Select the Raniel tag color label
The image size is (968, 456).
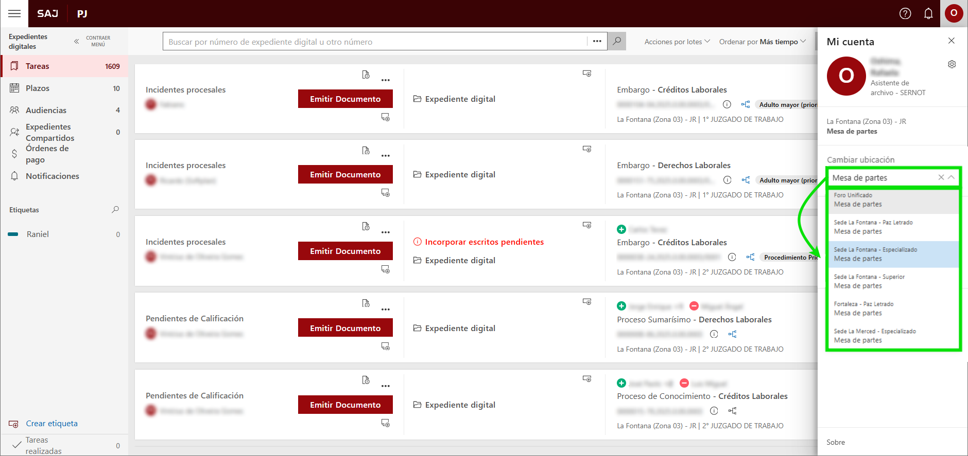click(38, 234)
